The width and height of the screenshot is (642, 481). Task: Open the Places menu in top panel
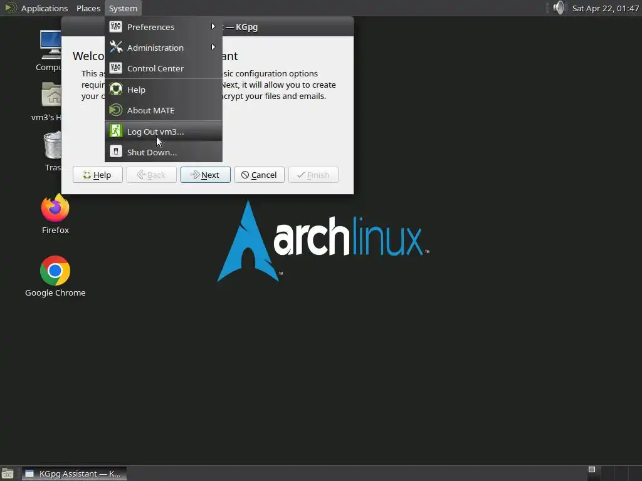tap(88, 8)
